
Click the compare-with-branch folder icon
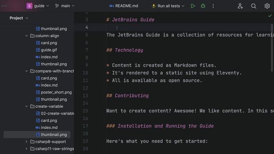[x=33, y=71]
